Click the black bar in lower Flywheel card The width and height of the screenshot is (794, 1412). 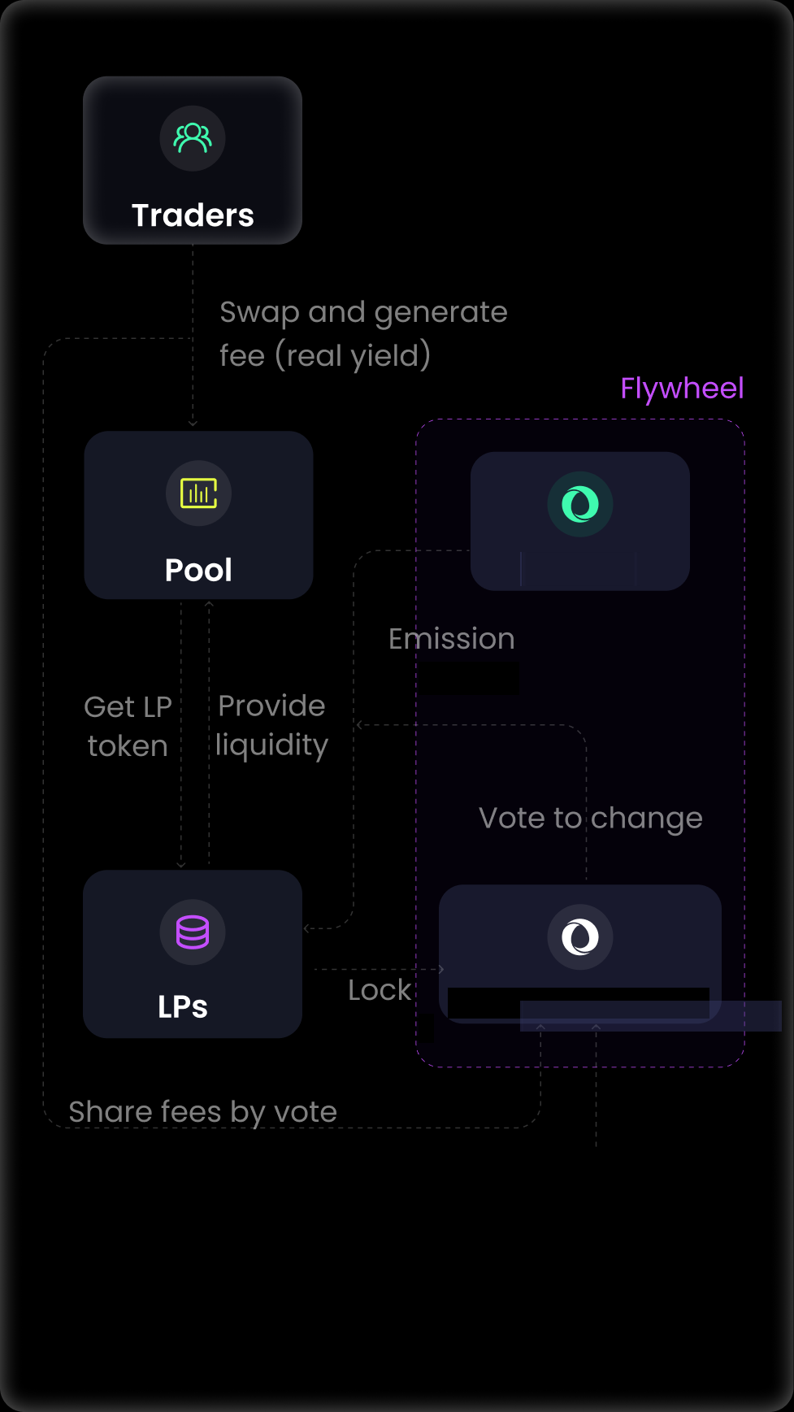(x=578, y=1002)
